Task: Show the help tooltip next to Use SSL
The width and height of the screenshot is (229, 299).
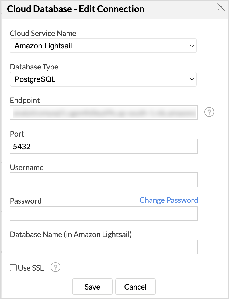Action: coord(55,267)
